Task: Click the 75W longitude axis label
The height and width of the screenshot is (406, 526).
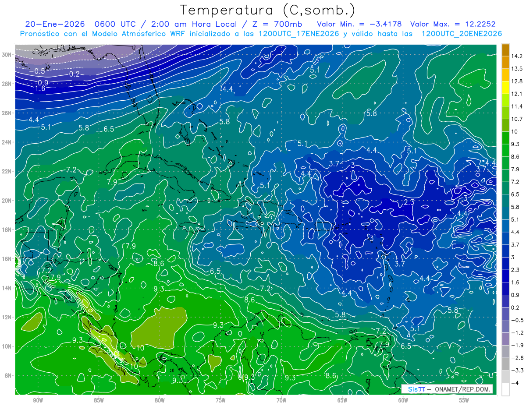Action: 220,400
